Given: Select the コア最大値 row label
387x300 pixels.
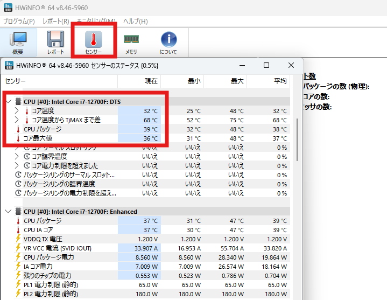Looking at the screenshot, I should [x=38, y=138].
